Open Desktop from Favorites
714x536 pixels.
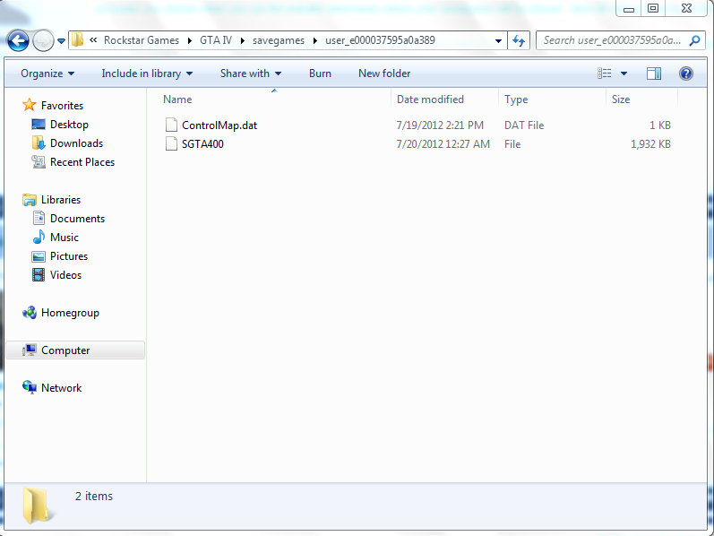click(x=69, y=125)
